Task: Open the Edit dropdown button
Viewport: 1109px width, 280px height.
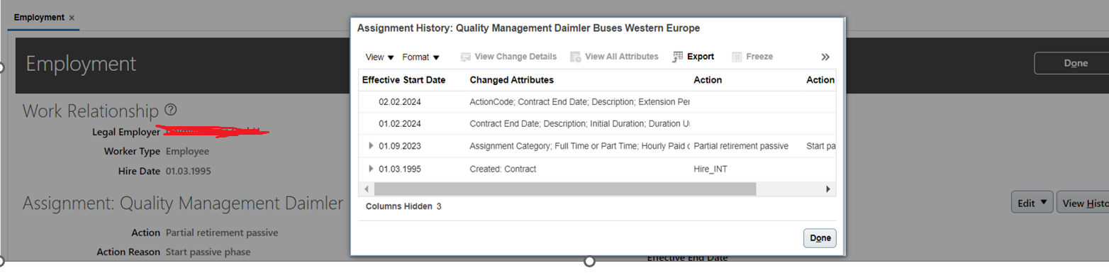Action: coord(1032,203)
